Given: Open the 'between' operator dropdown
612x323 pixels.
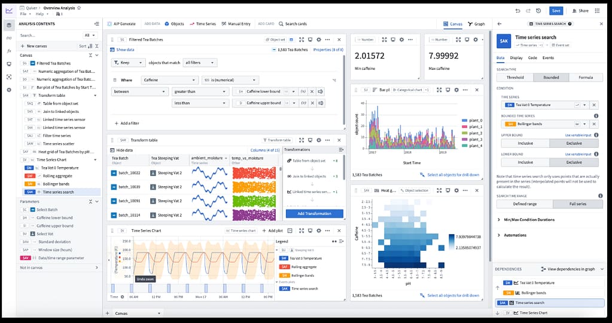Looking at the screenshot, I should coord(139,92).
